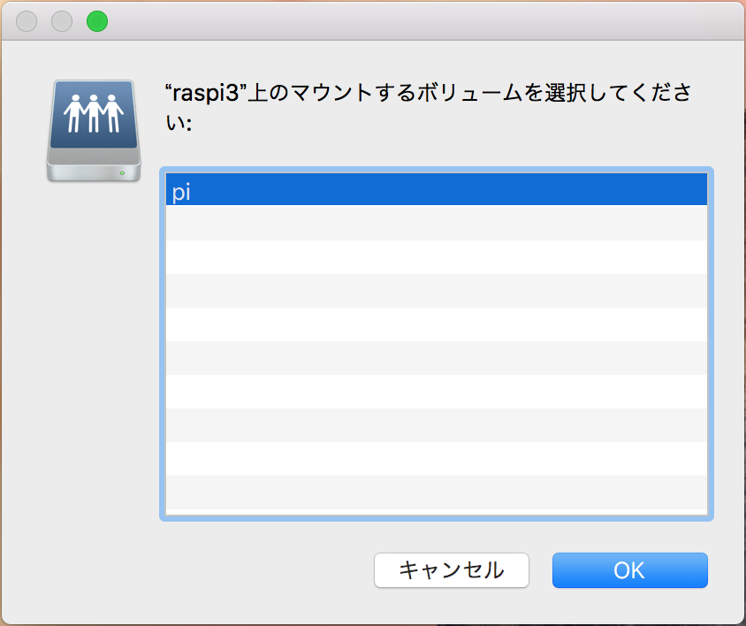Confirm with the blue OK button
The height and width of the screenshot is (626, 746).
click(x=629, y=569)
